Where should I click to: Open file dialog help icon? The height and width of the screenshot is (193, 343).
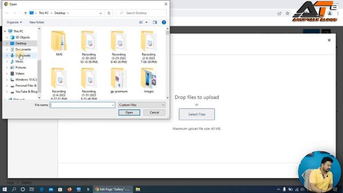pyautogui.click(x=164, y=23)
